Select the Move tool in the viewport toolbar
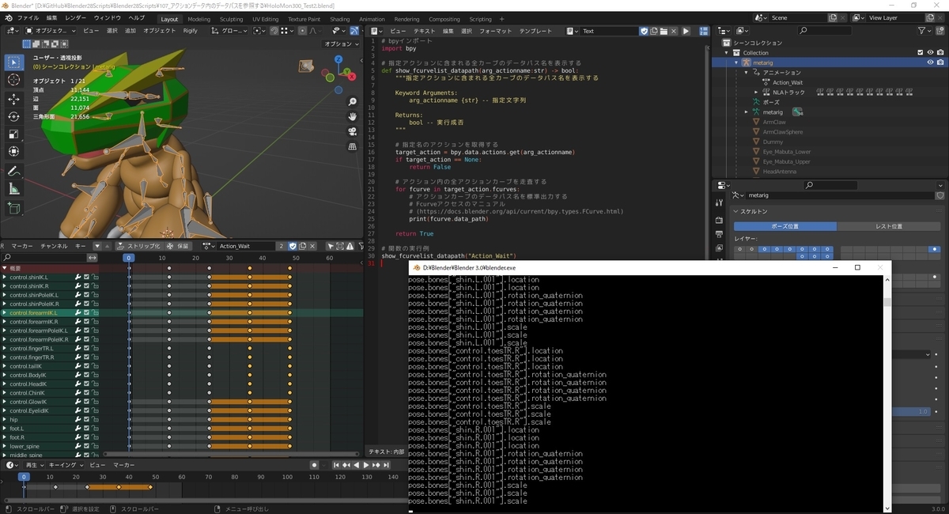The height and width of the screenshot is (514, 949). pos(13,99)
